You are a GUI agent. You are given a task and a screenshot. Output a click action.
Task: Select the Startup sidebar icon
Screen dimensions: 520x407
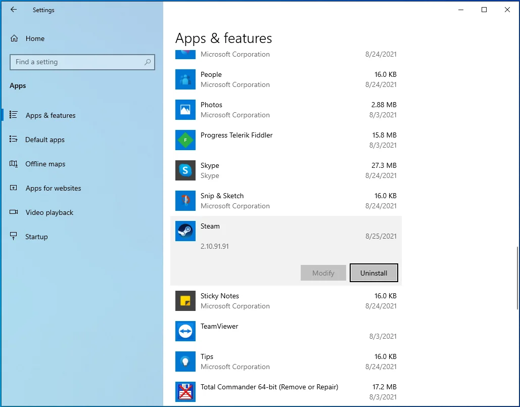click(13, 236)
